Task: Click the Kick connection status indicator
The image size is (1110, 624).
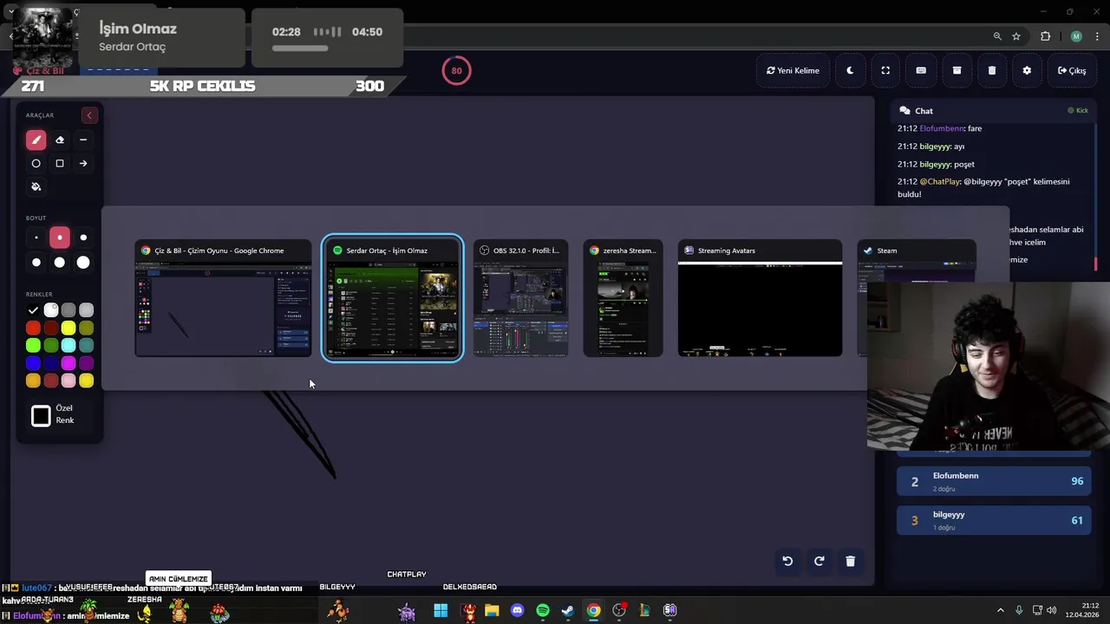Action: point(1078,111)
